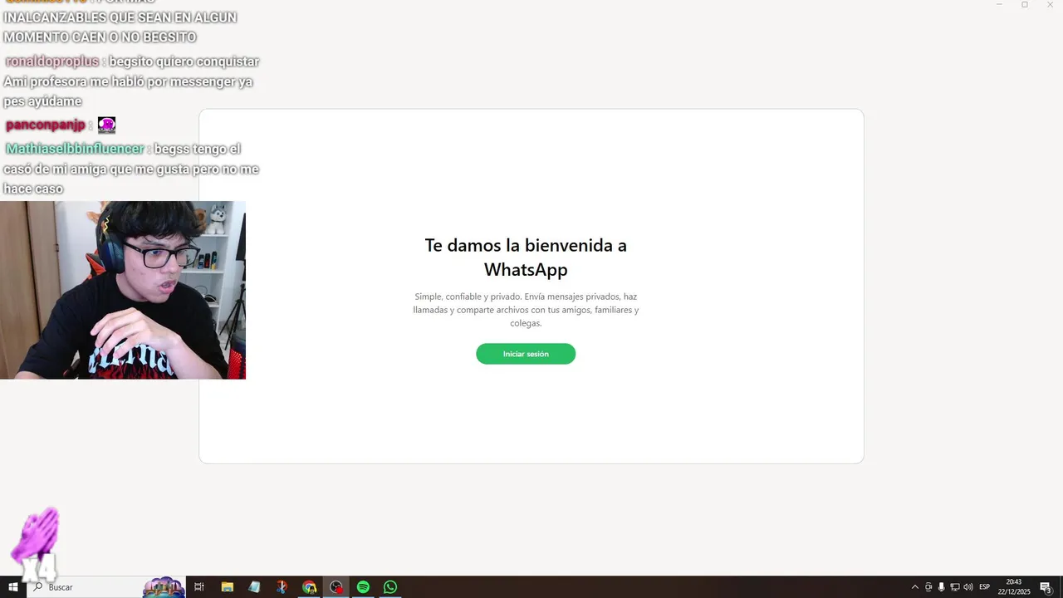Click the search highlights city illustration

[x=164, y=586]
